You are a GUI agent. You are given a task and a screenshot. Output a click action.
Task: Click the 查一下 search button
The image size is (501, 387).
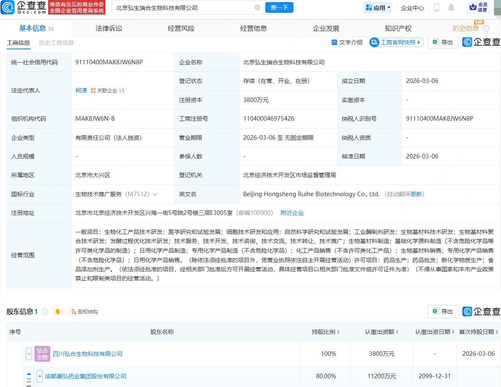(279, 7)
